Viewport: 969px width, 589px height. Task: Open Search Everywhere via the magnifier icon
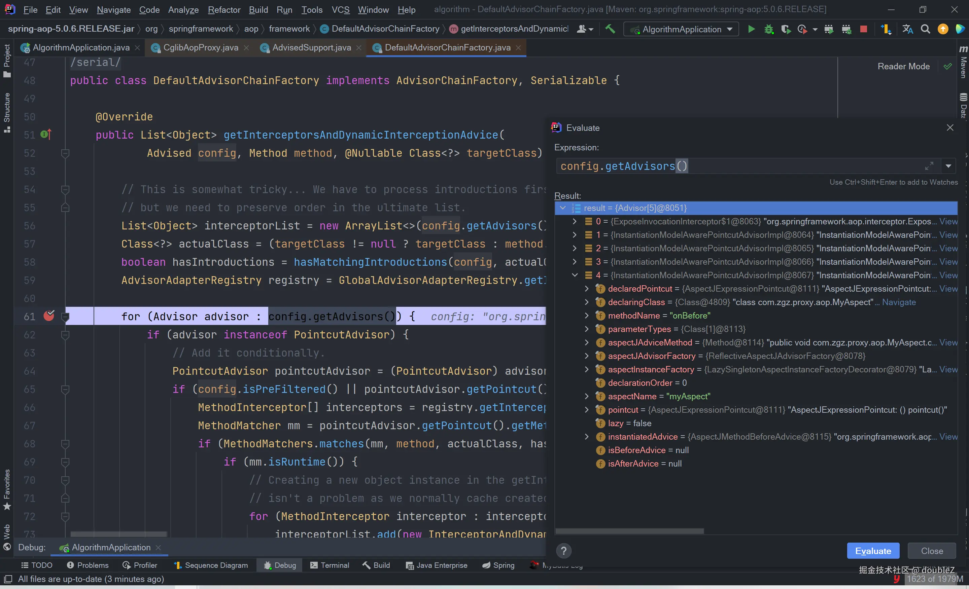tap(925, 29)
